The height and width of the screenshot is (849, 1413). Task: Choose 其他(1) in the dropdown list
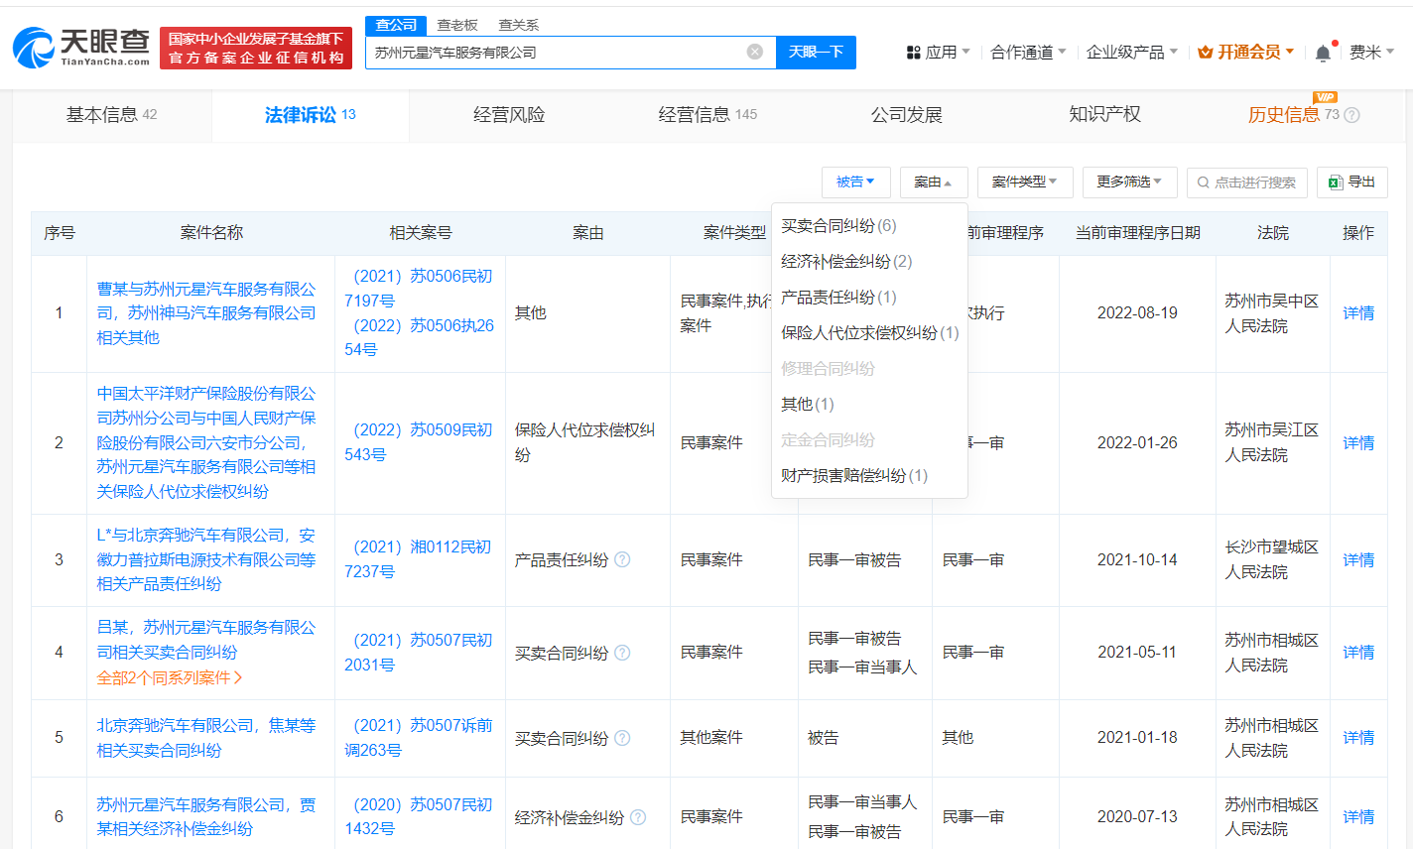[869, 405]
